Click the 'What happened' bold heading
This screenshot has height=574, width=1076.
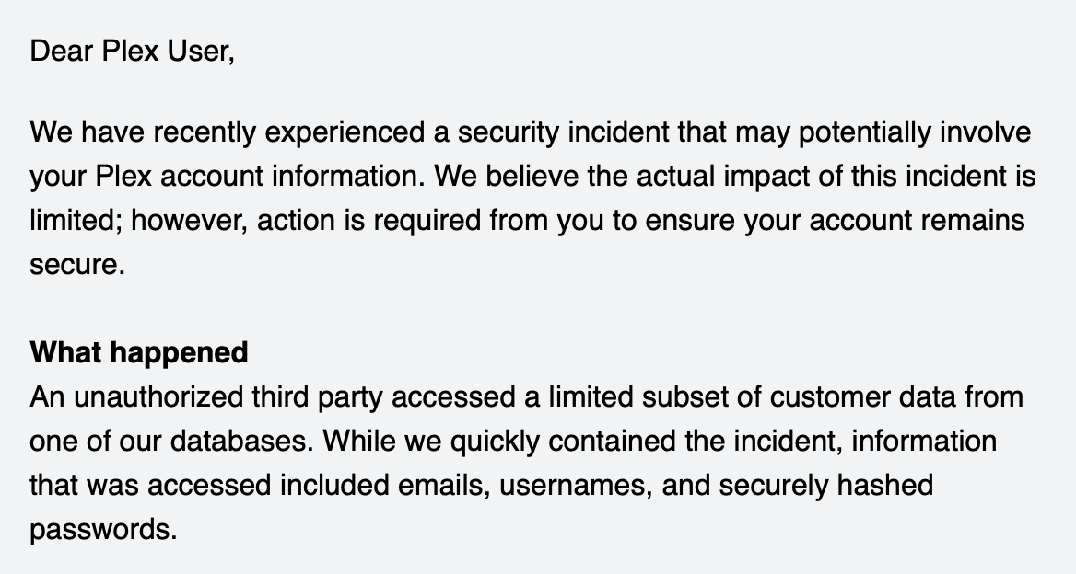click(x=138, y=352)
